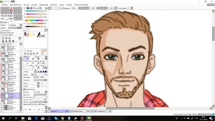Delete layer with trash icon

click(x=13, y=41)
